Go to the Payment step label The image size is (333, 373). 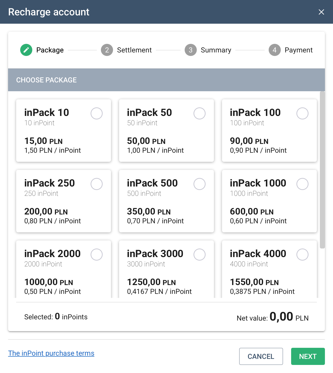pos(299,50)
